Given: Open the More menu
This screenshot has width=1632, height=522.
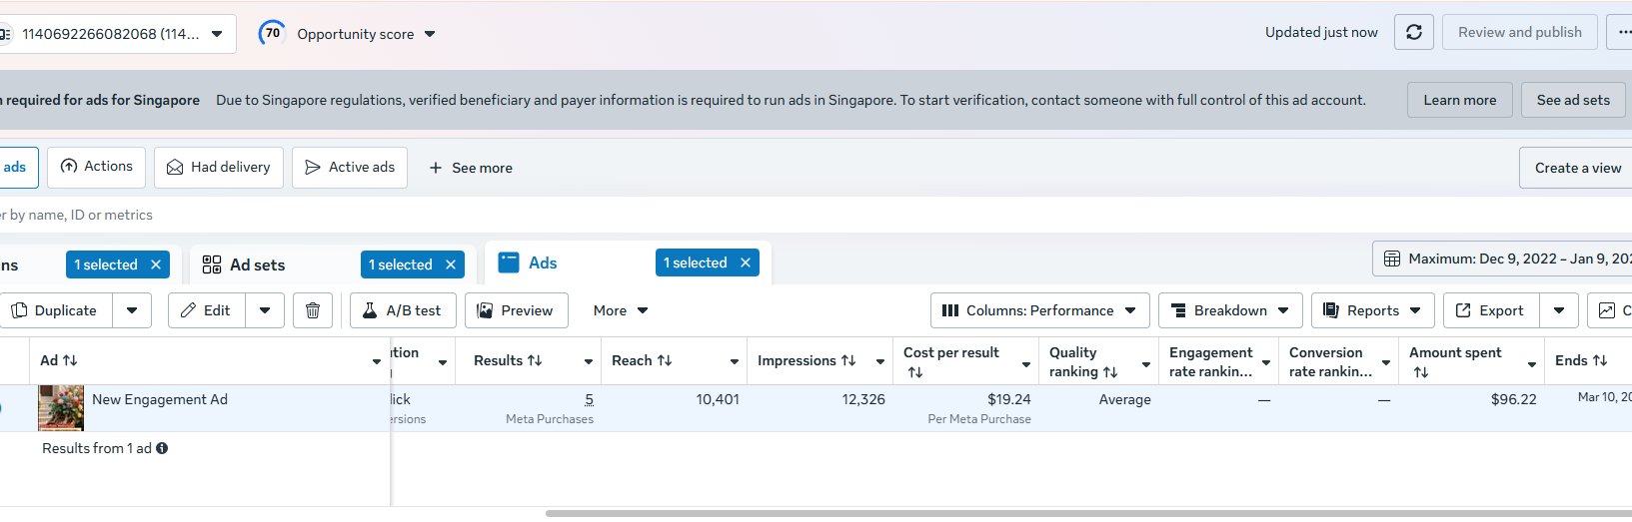Looking at the screenshot, I should (x=621, y=310).
